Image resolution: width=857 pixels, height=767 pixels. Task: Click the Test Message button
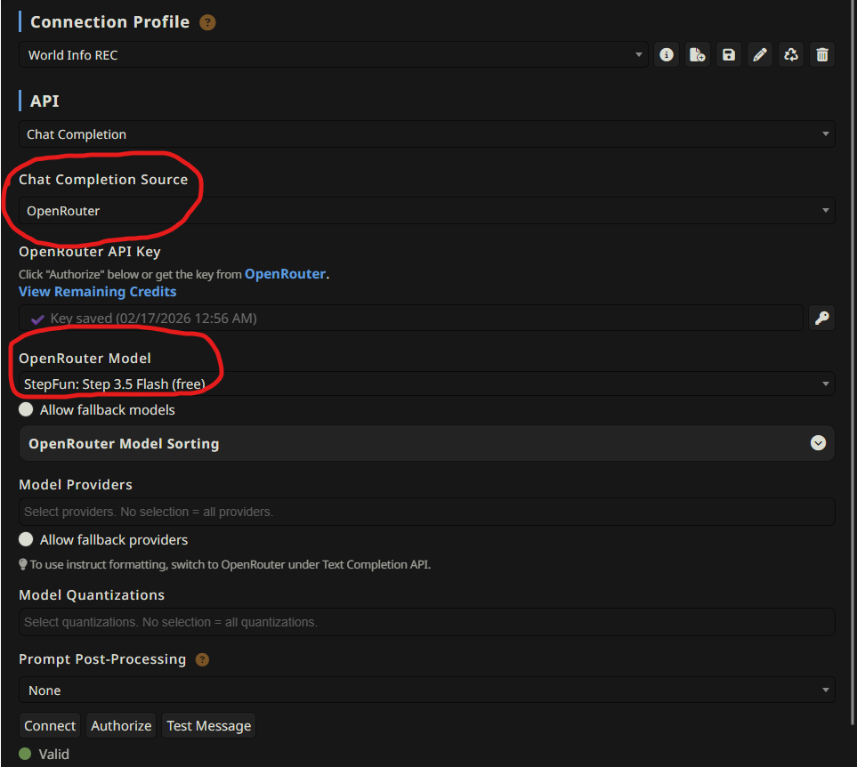tap(209, 726)
